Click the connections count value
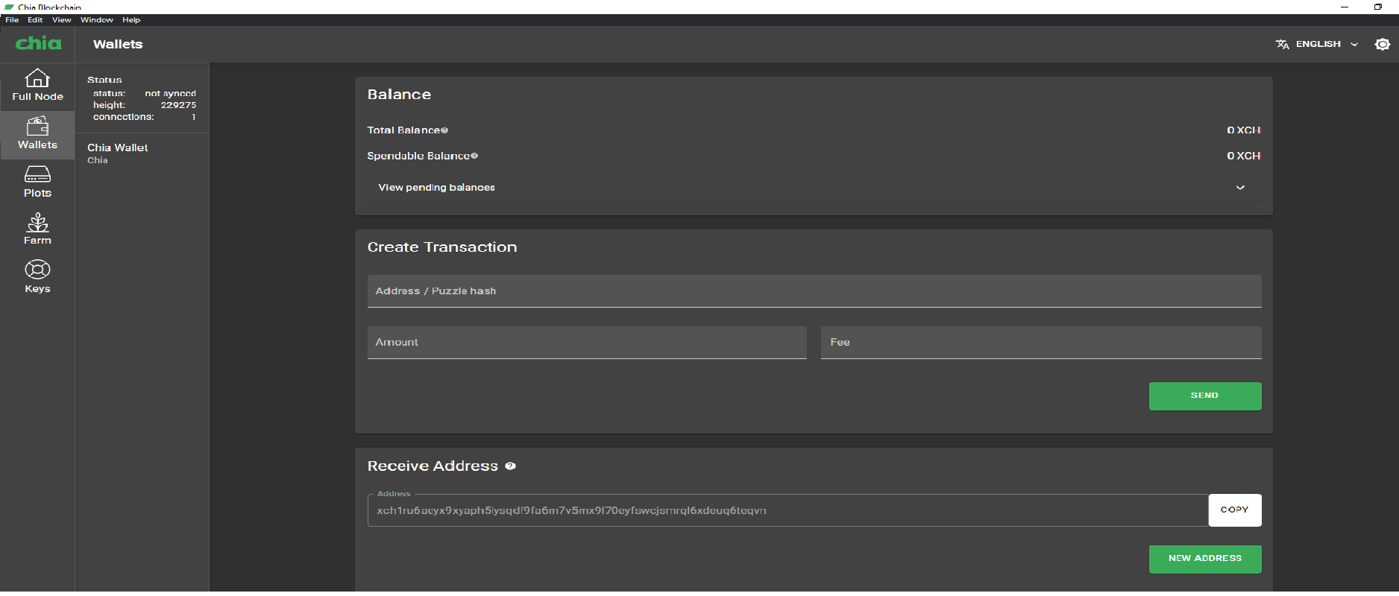Viewport: 1399px width, 596px height. [193, 117]
